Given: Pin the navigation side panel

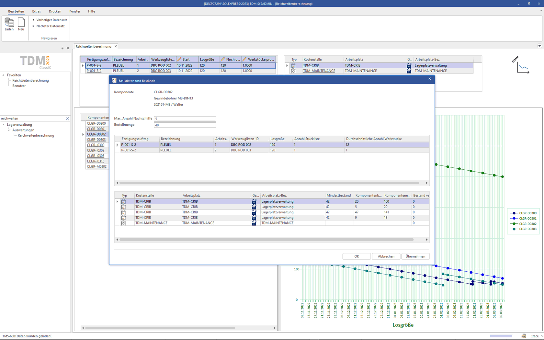Looking at the screenshot, I should [62, 48].
